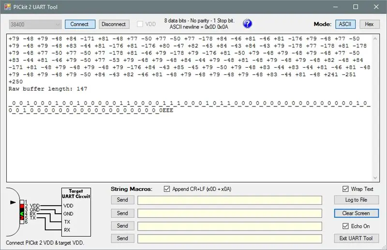
Task: Focus the fourth string macro input field
Action: [230, 239]
